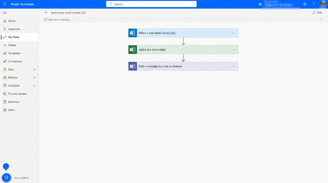Click the My flows icon
This screenshot has width=328, height=183.
[x=5, y=37]
